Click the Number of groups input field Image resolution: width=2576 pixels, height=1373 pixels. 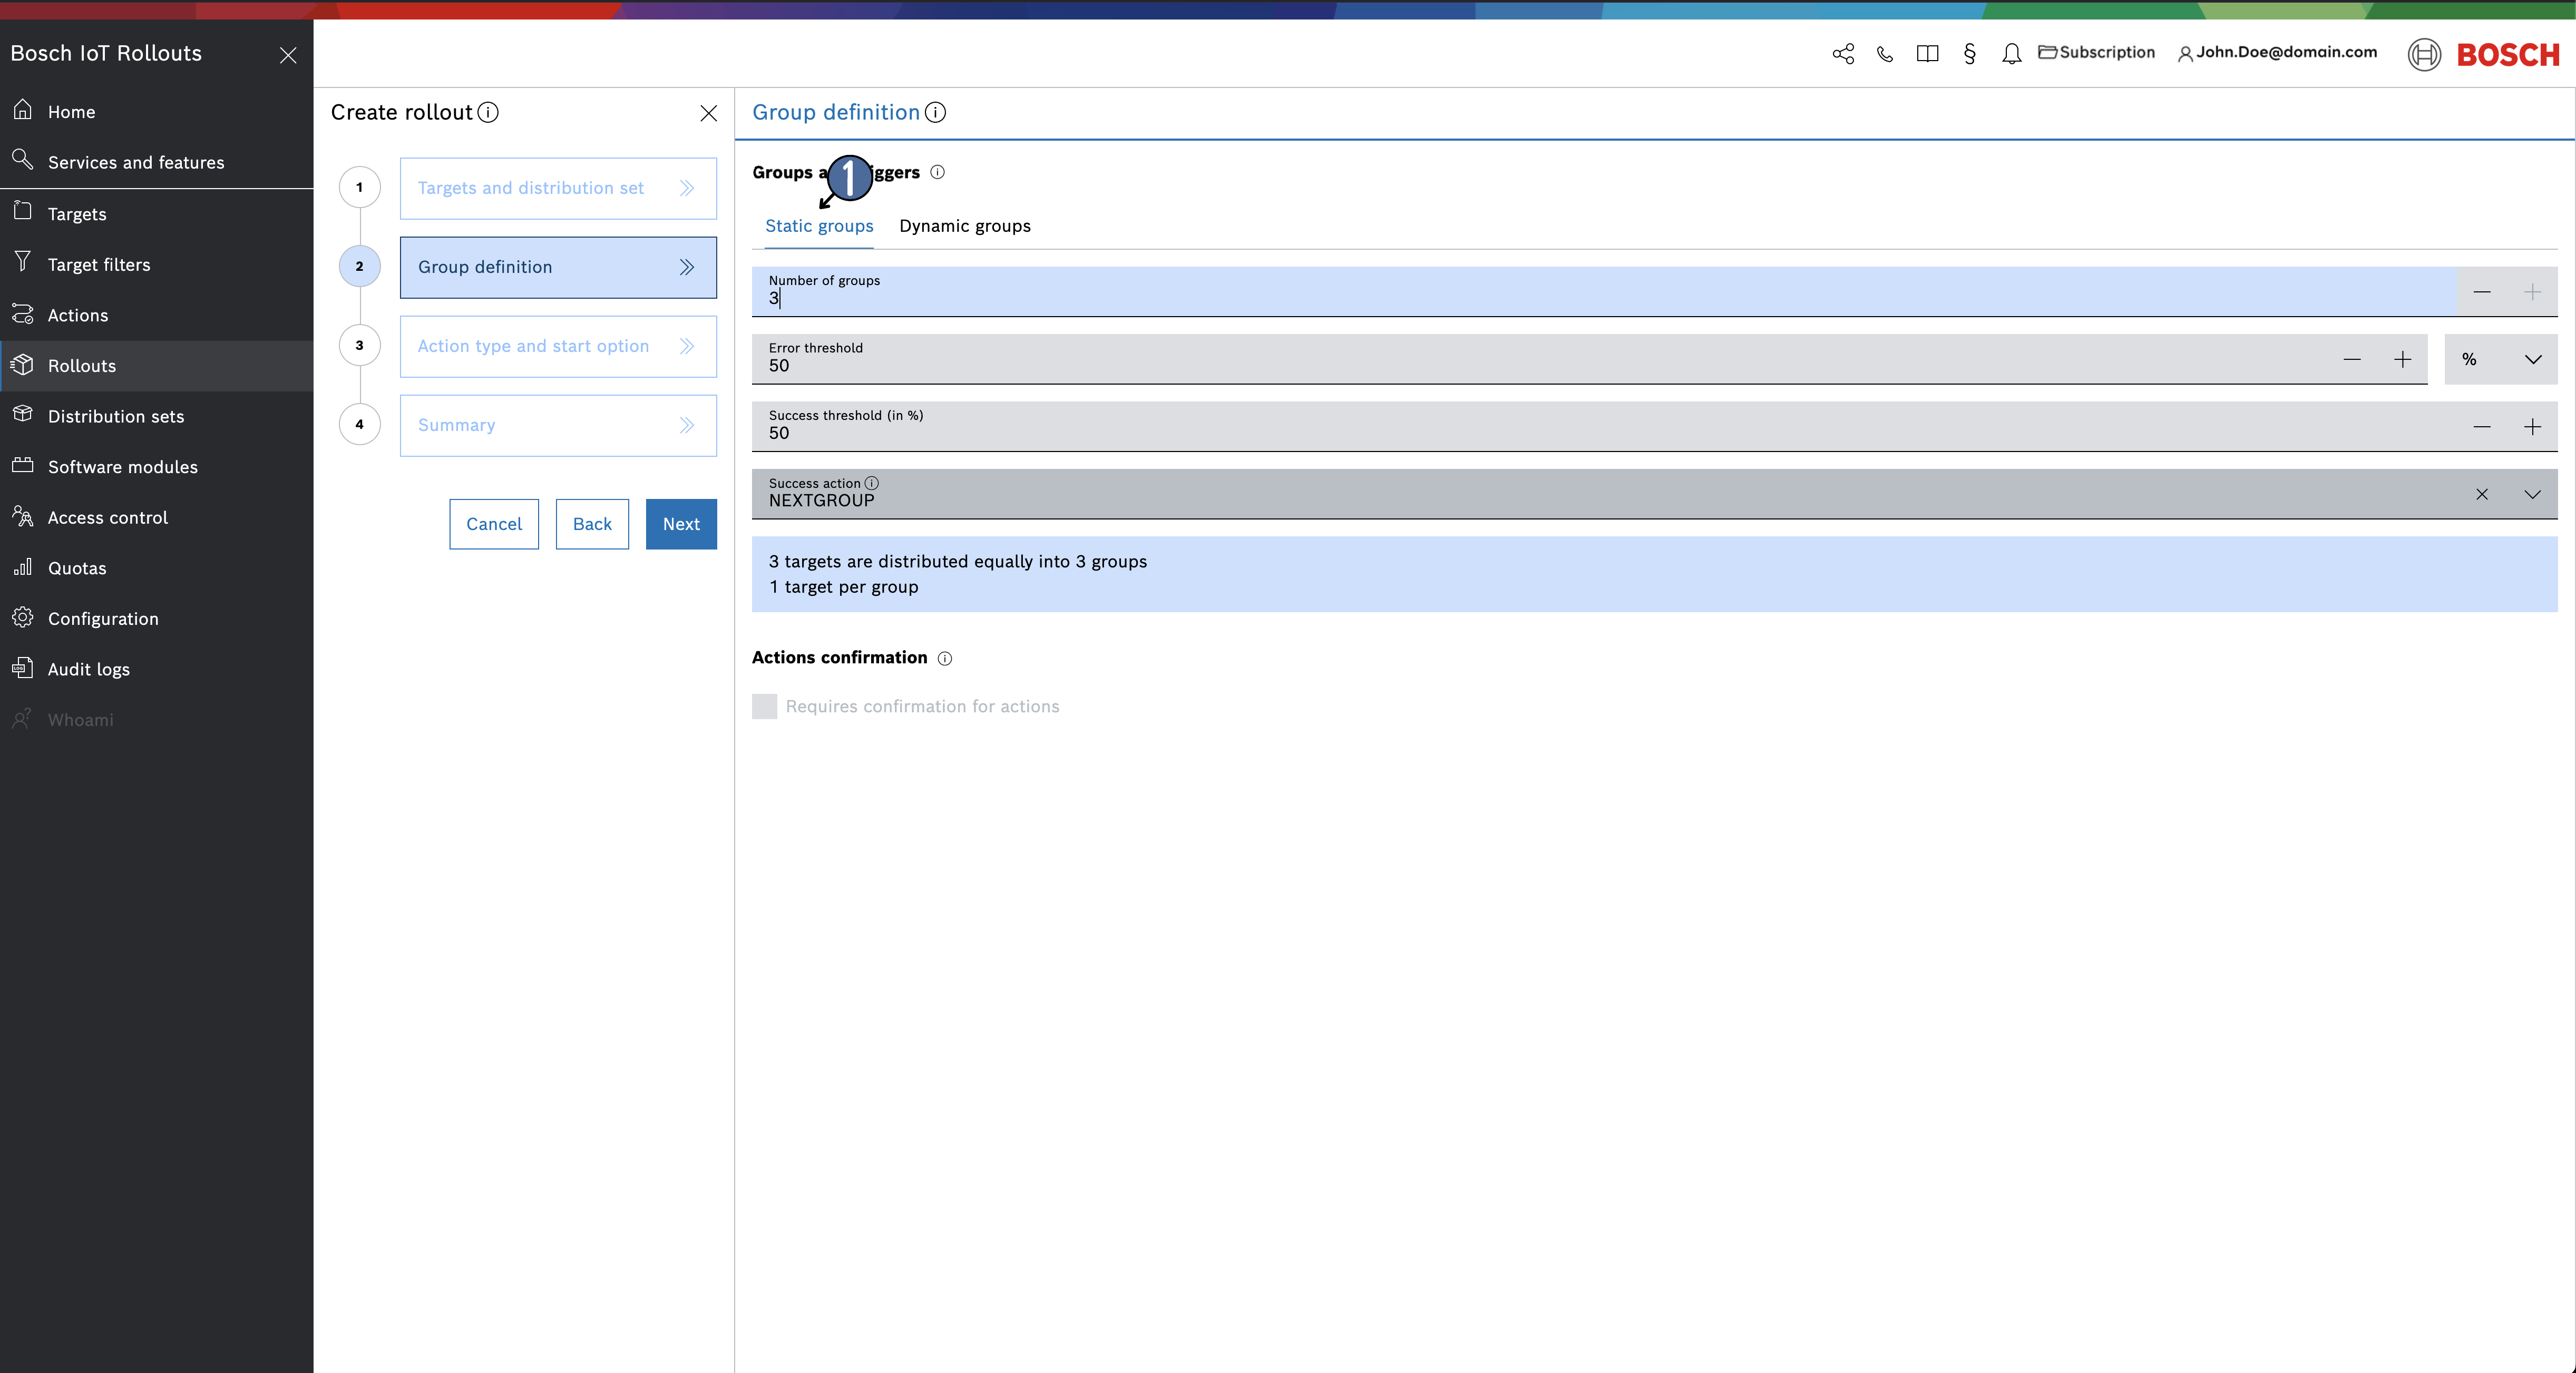1605,291
